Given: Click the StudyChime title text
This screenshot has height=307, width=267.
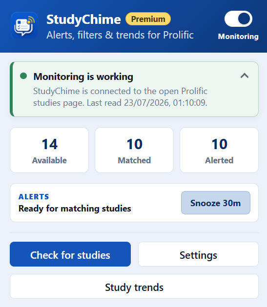Looking at the screenshot, I should [x=83, y=19].
